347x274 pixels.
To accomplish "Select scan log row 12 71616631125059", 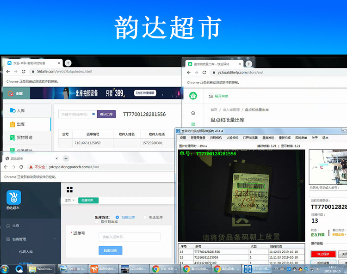I will click(x=241, y=257).
